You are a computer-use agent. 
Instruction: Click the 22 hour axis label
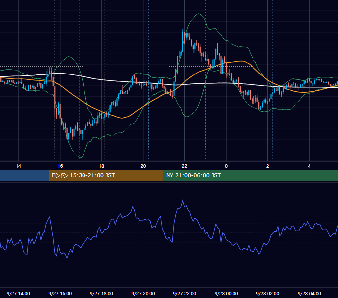point(184,166)
